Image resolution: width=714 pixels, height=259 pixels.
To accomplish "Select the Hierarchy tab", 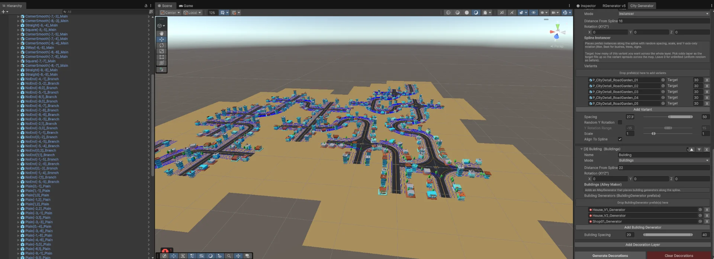I will 12,6.
